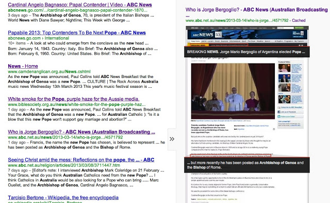This screenshot has height=203, width=330.
Task: Click the search field in previewed ABC page
Action: (285, 28)
